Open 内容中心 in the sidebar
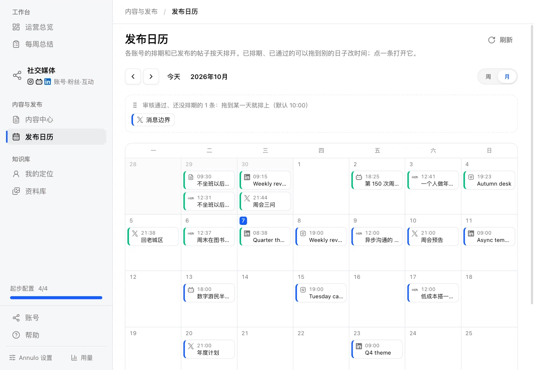 pyautogui.click(x=56, y=120)
